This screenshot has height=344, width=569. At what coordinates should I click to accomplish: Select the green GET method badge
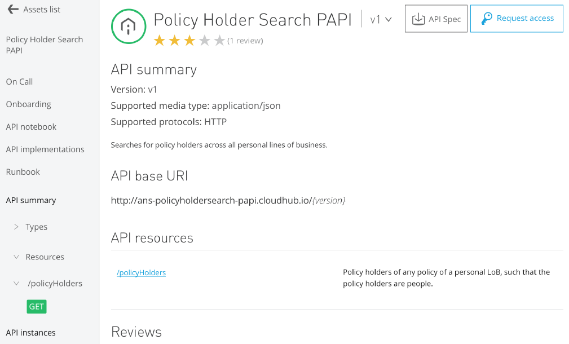pos(37,306)
